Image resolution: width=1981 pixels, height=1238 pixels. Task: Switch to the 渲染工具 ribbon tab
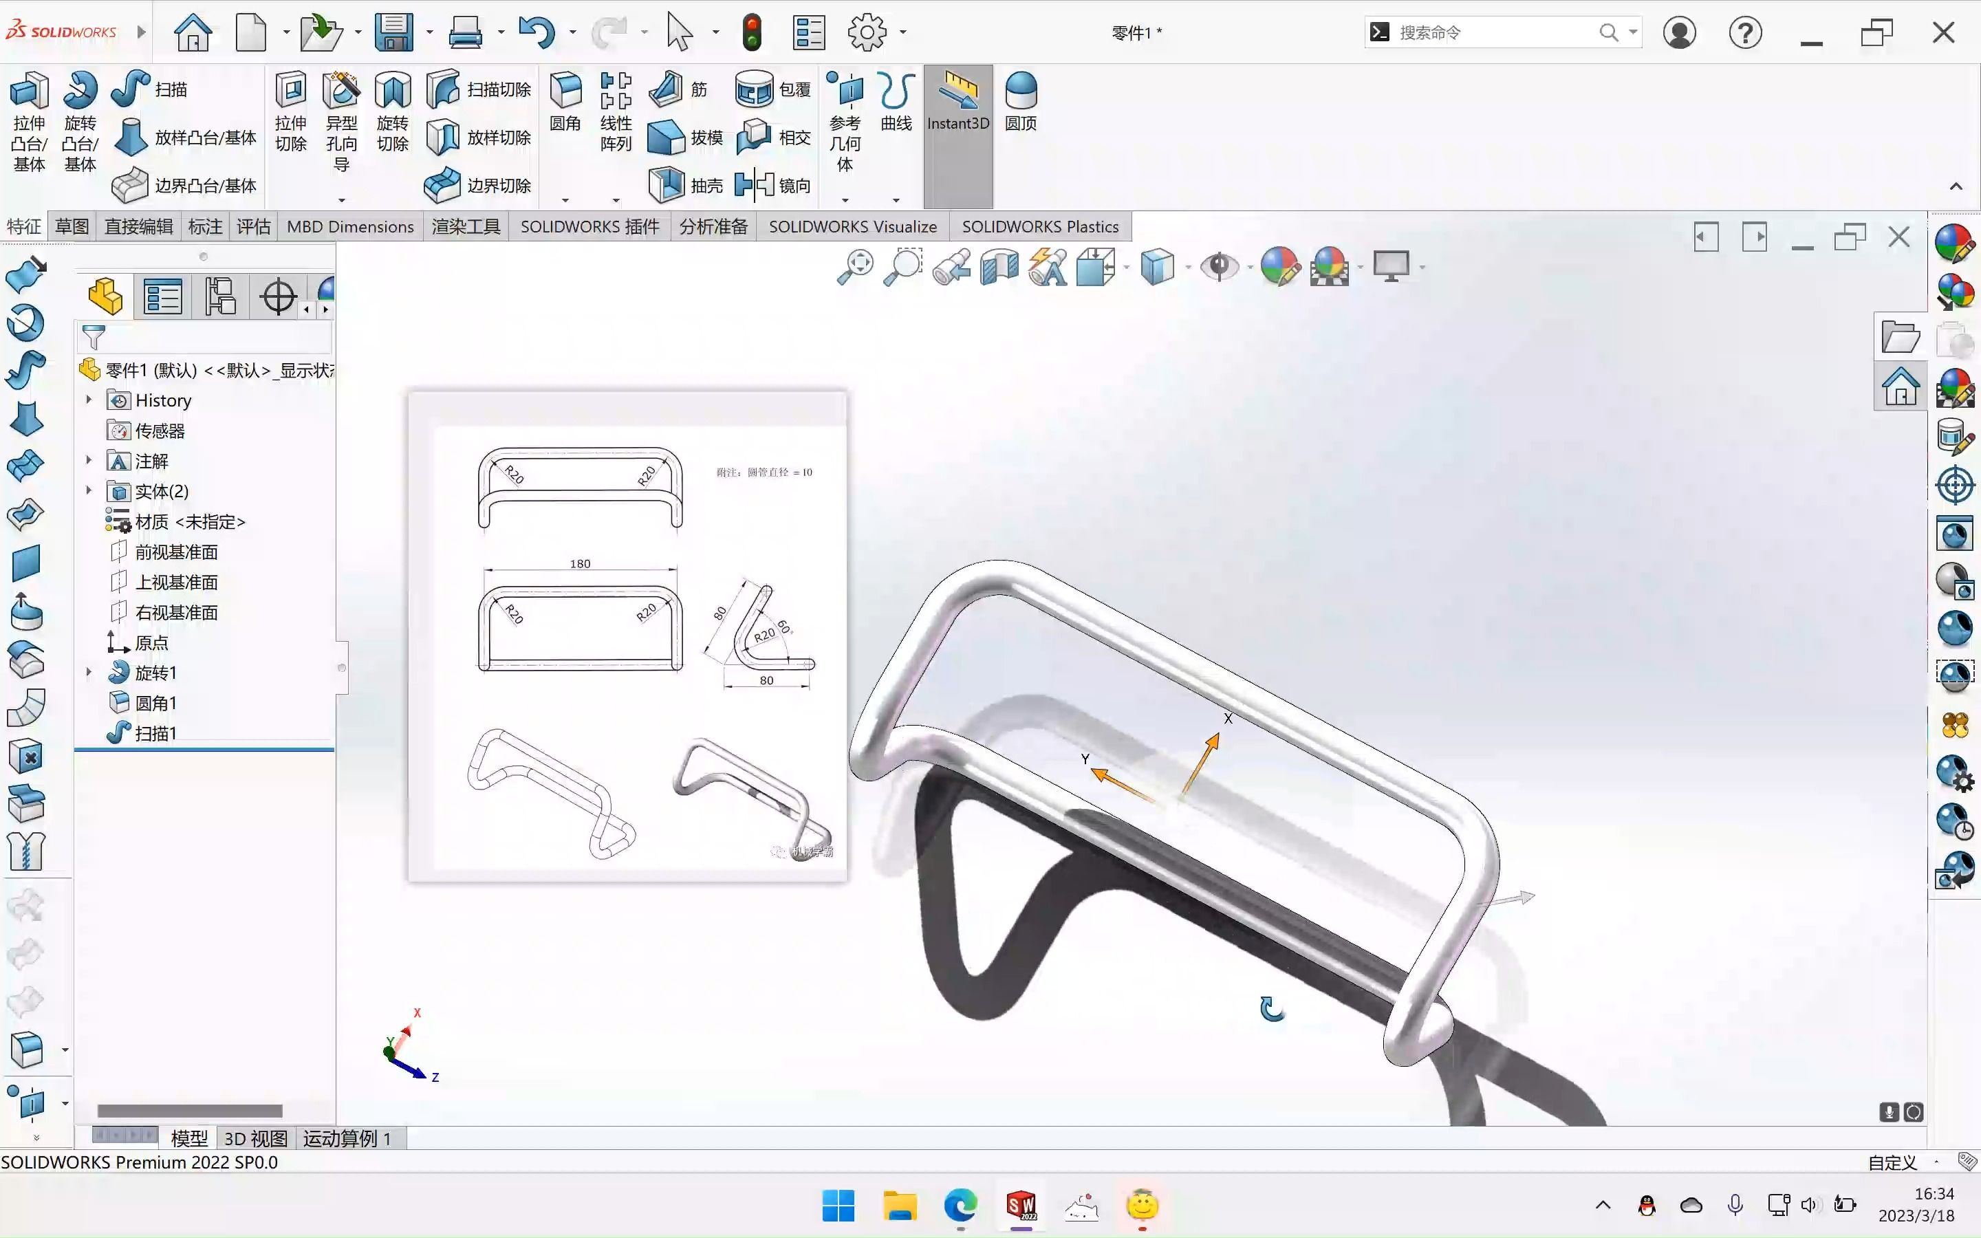pos(465,226)
